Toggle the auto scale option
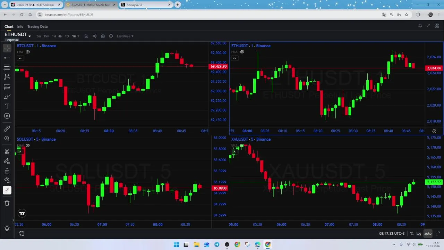This screenshot has width=444, height=250. (x=428, y=234)
